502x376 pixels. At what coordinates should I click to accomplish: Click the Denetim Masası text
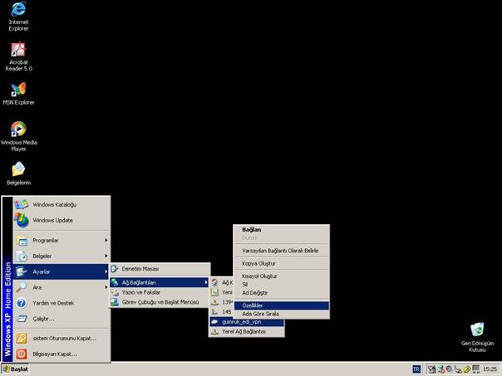tap(140, 269)
